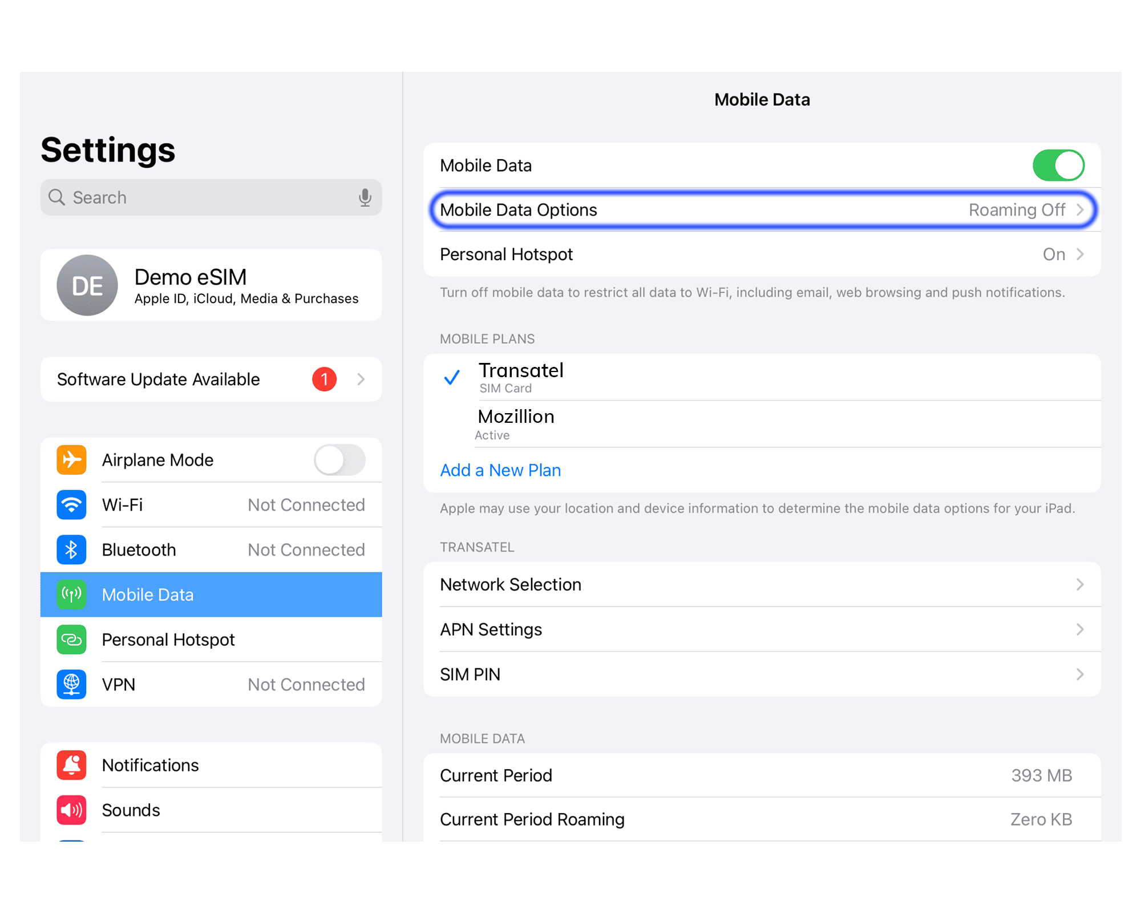Tap the Bluetooth icon in sidebar
1141x913 pixels.
point(71,550)
